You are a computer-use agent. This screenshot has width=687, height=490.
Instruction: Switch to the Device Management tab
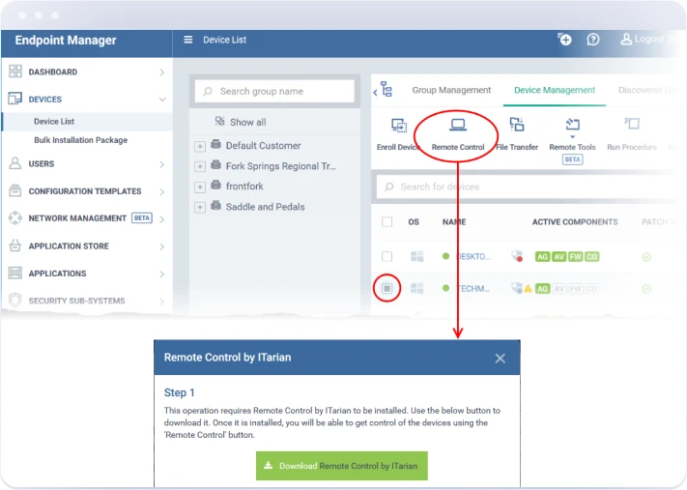click(555, 90)
